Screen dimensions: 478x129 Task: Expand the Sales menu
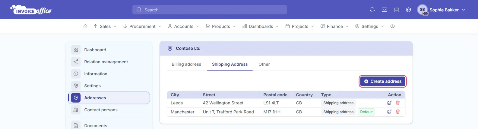(x=105, y=26)
